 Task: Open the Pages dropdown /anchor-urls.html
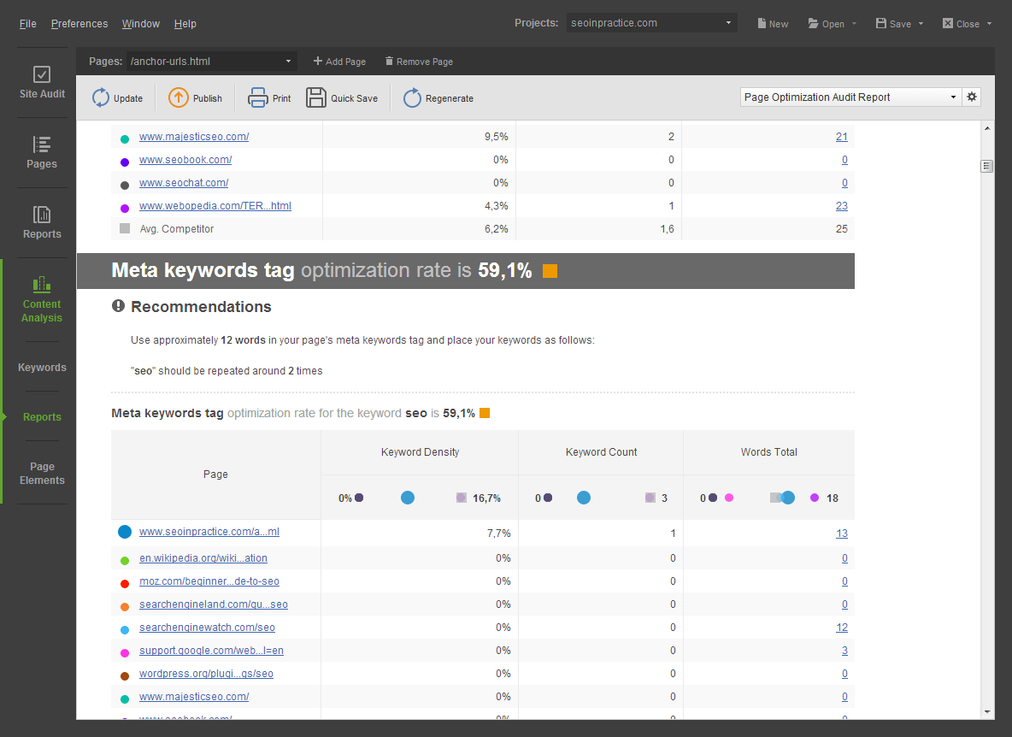pyautogui.click(x=211, y=62)
